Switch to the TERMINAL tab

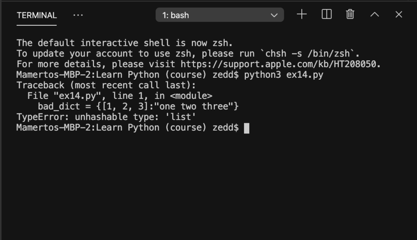37,15
